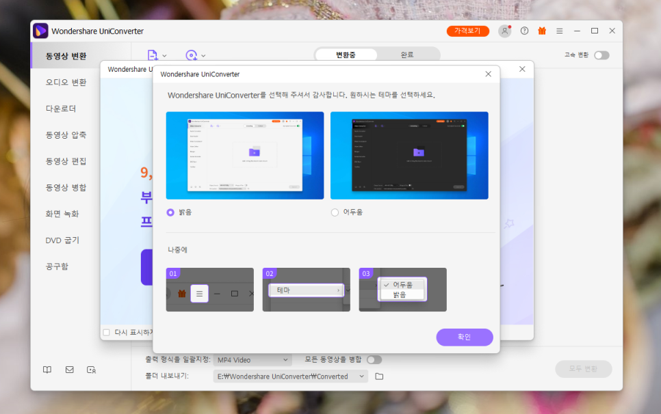Screen dimensions: 661x414
Task: Click the step 01 menu instruction image
Action: click(x=210, y=290)
